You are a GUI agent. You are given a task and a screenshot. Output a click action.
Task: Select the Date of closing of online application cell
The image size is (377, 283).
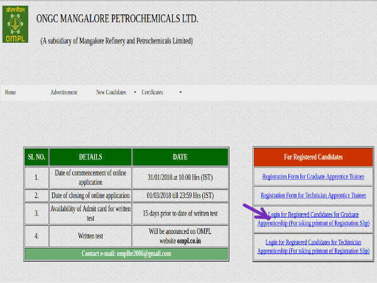(x=90, y=196)
